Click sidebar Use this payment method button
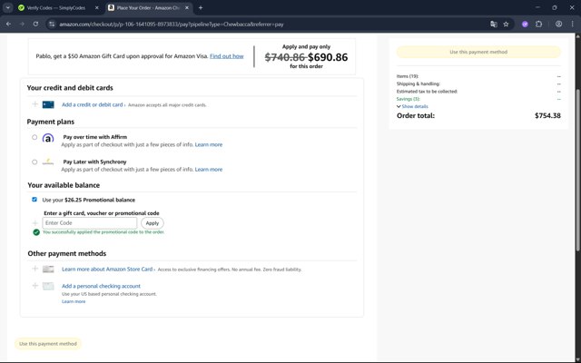The height and width of the screenshot is (363, 581). pyautogui.click(x=478, y=52)
